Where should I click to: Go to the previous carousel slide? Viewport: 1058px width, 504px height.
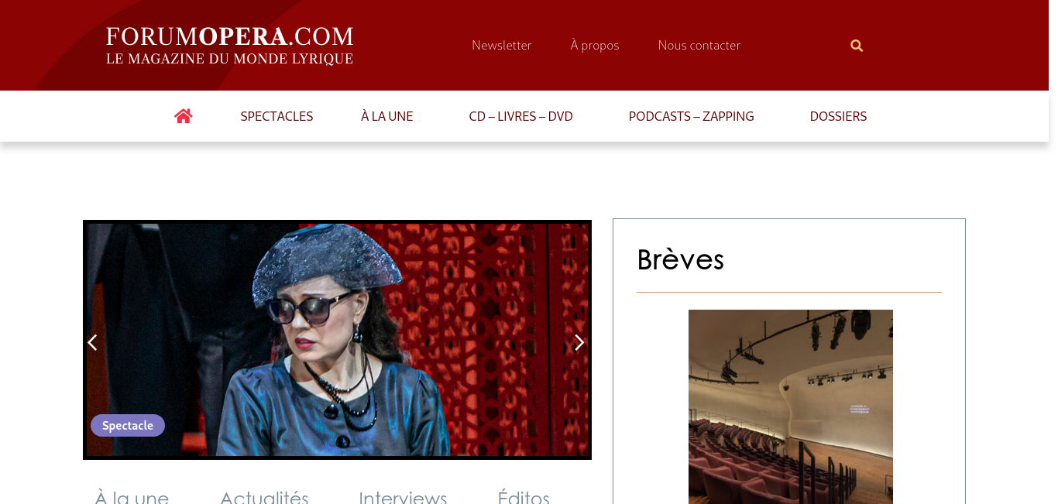[x=92, y=342]
